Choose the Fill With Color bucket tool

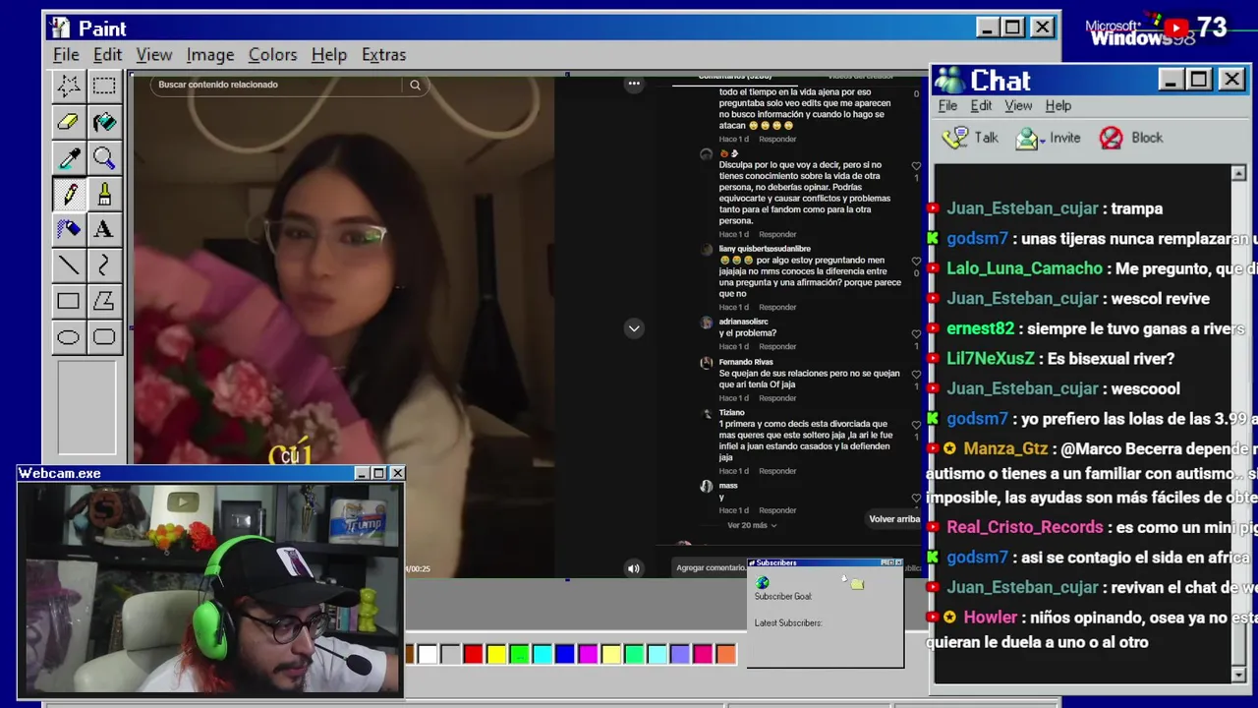click(x=103, y=122)
